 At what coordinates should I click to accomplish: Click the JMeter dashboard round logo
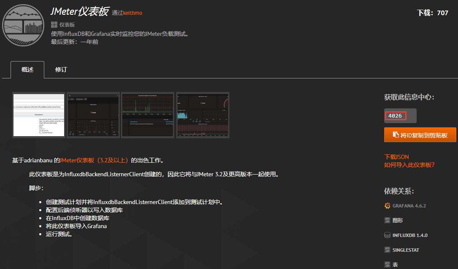pos(23,25)
